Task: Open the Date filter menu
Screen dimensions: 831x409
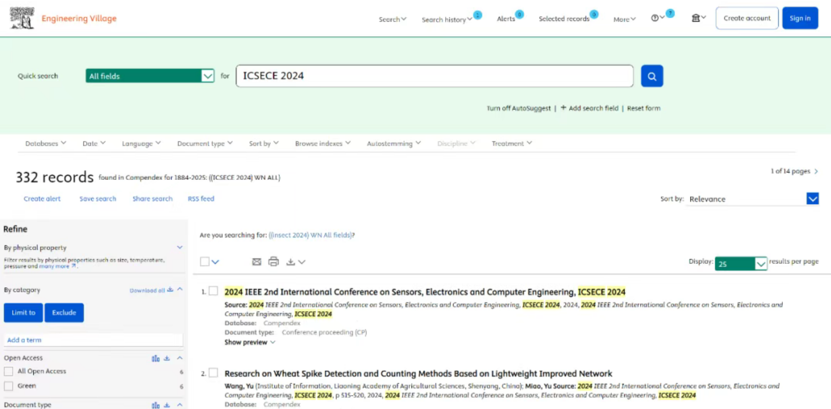Action: pos(94,143)
